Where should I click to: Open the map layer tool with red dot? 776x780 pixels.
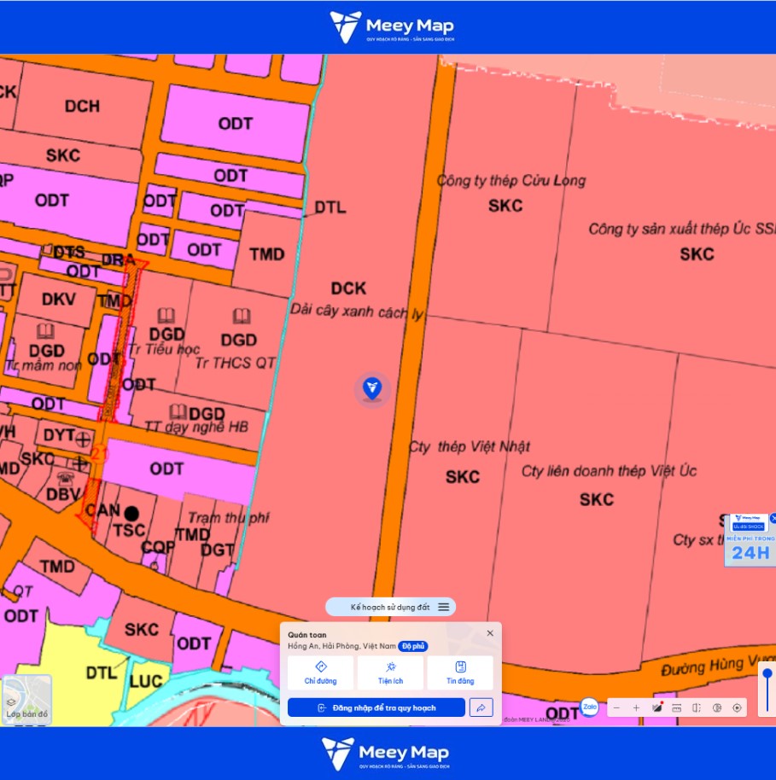coord(657,707)
